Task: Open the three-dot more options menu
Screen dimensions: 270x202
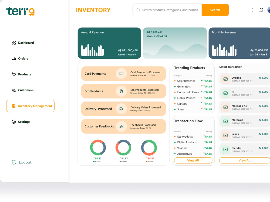Action: tap(253, 10)
